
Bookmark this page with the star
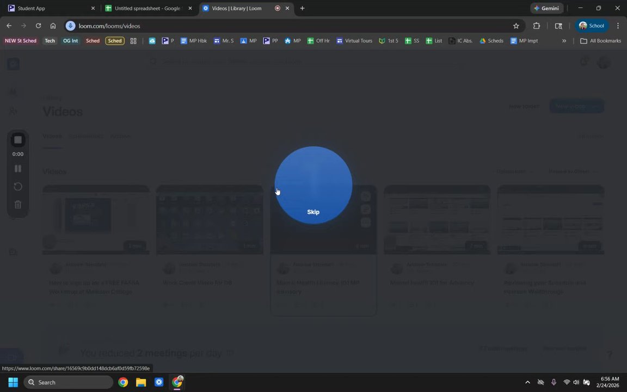click(x=516, y=26)
